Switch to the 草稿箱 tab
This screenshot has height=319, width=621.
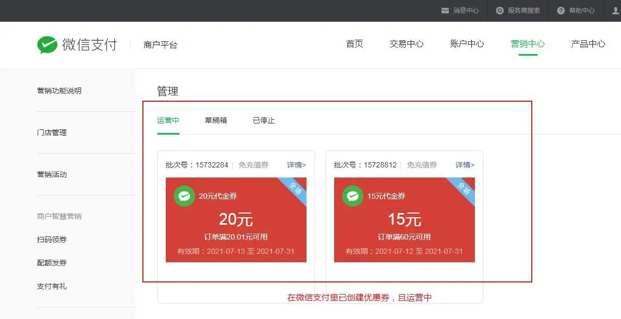point(216,121)
